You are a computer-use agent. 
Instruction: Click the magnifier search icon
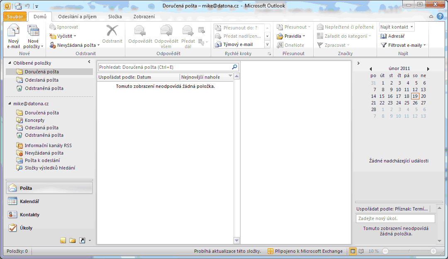[234, 67]
